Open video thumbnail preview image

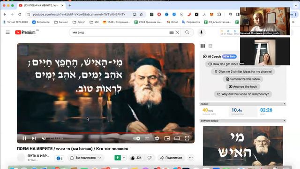[x=243, y=146]
